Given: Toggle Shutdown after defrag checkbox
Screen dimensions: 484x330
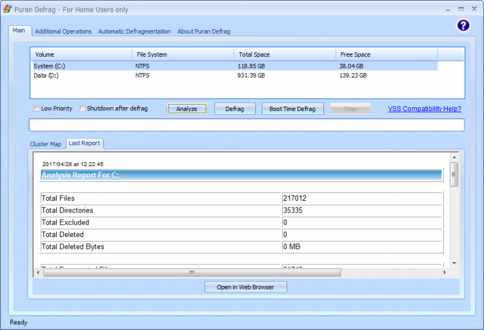Looking at the screenshot, I should pyautogui.click(x=82, y=108).
